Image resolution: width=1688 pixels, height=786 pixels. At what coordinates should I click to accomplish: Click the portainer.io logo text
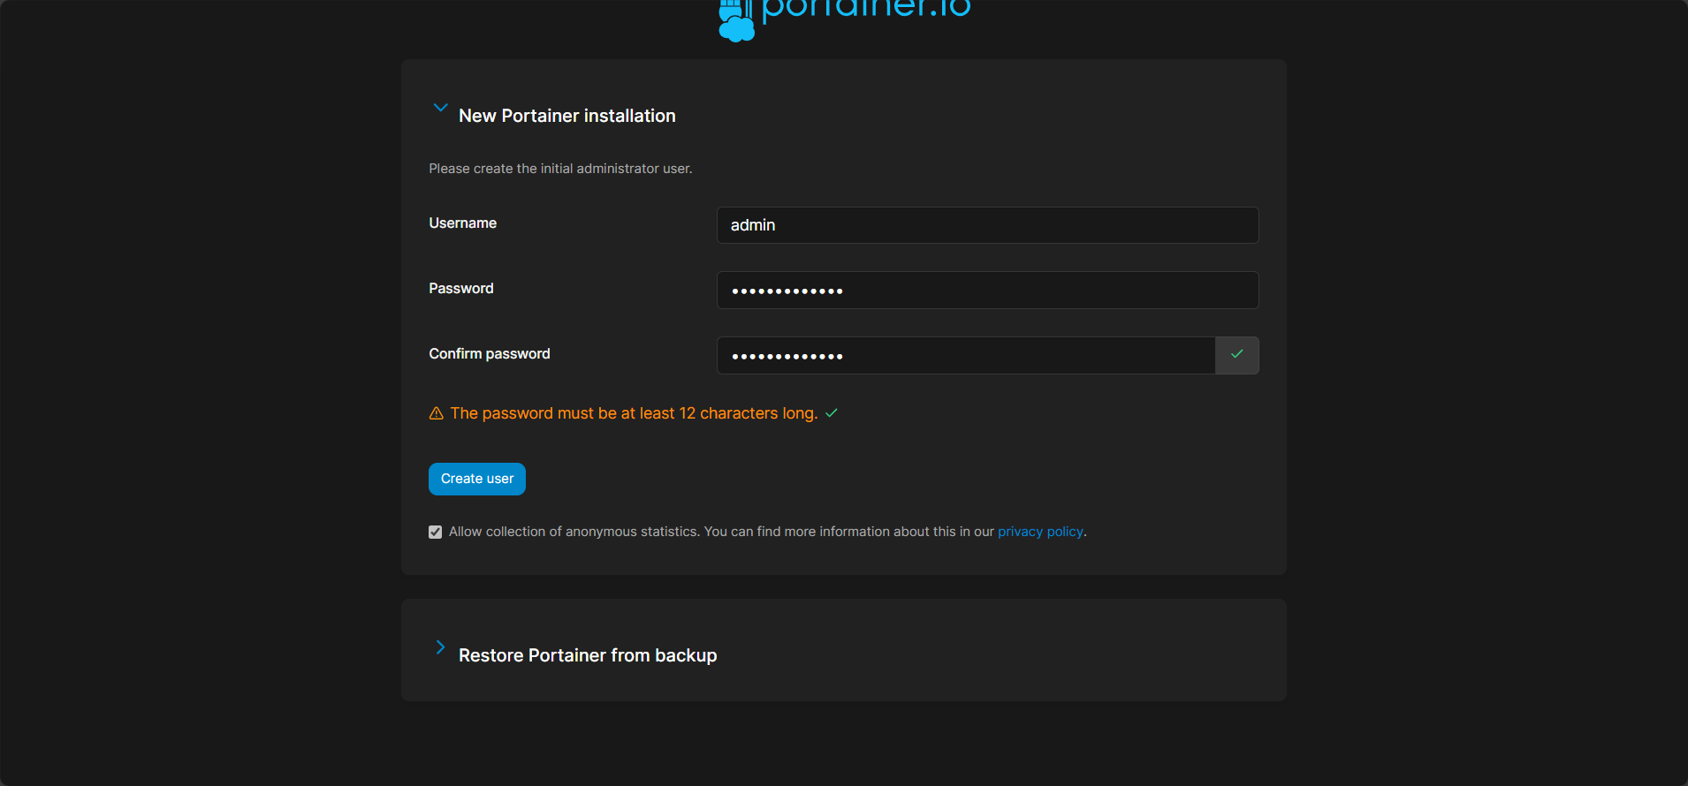pyautogui.click(x=865, y=10)
